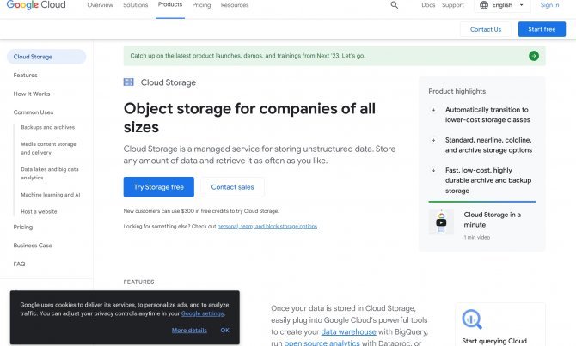The image size is (576, 346).
Task: Click 'New customers can use $300' text
Action: (201, 211)
